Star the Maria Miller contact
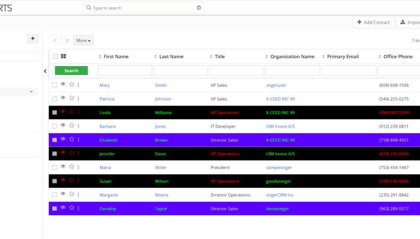Image resolution: width=420 pixels, height=239 pixels. click(x=72, y=167)
